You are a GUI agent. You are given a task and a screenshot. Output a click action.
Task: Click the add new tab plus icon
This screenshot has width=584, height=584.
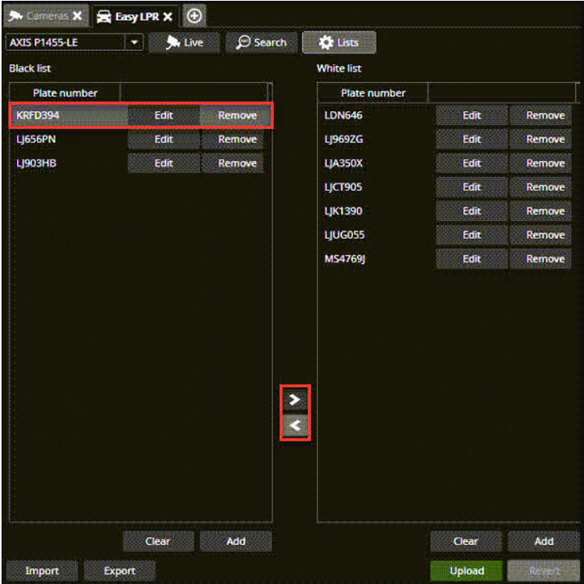194,16
